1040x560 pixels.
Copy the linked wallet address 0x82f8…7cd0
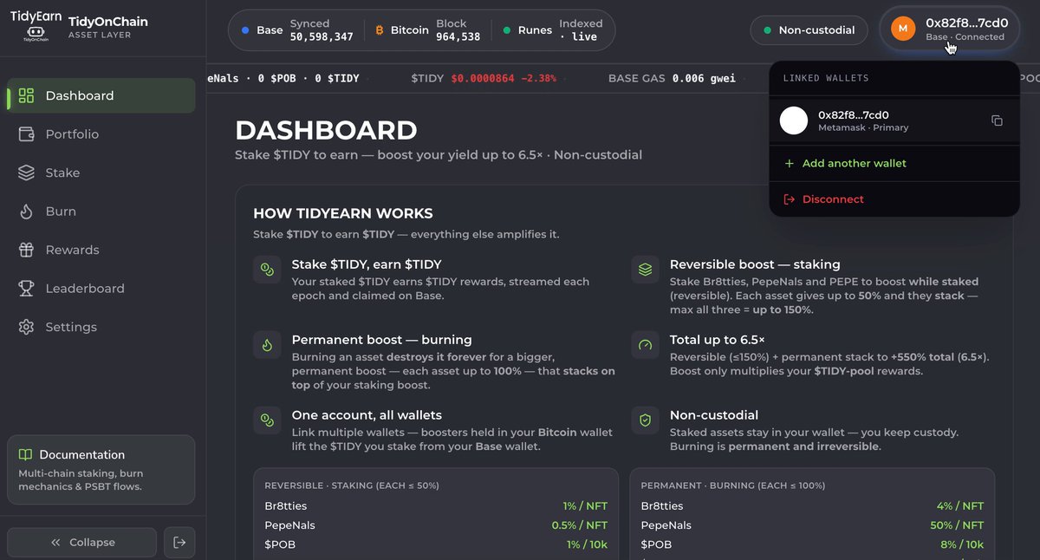(x=997, y=120)
